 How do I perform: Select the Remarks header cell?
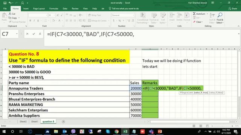tap(150, 83)
